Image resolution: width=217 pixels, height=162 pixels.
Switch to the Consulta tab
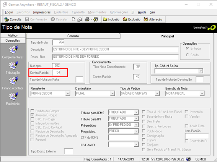click(x=73, y=36)
